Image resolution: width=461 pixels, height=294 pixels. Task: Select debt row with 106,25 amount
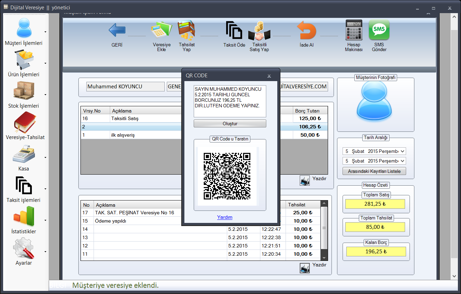tap(204, 127)
